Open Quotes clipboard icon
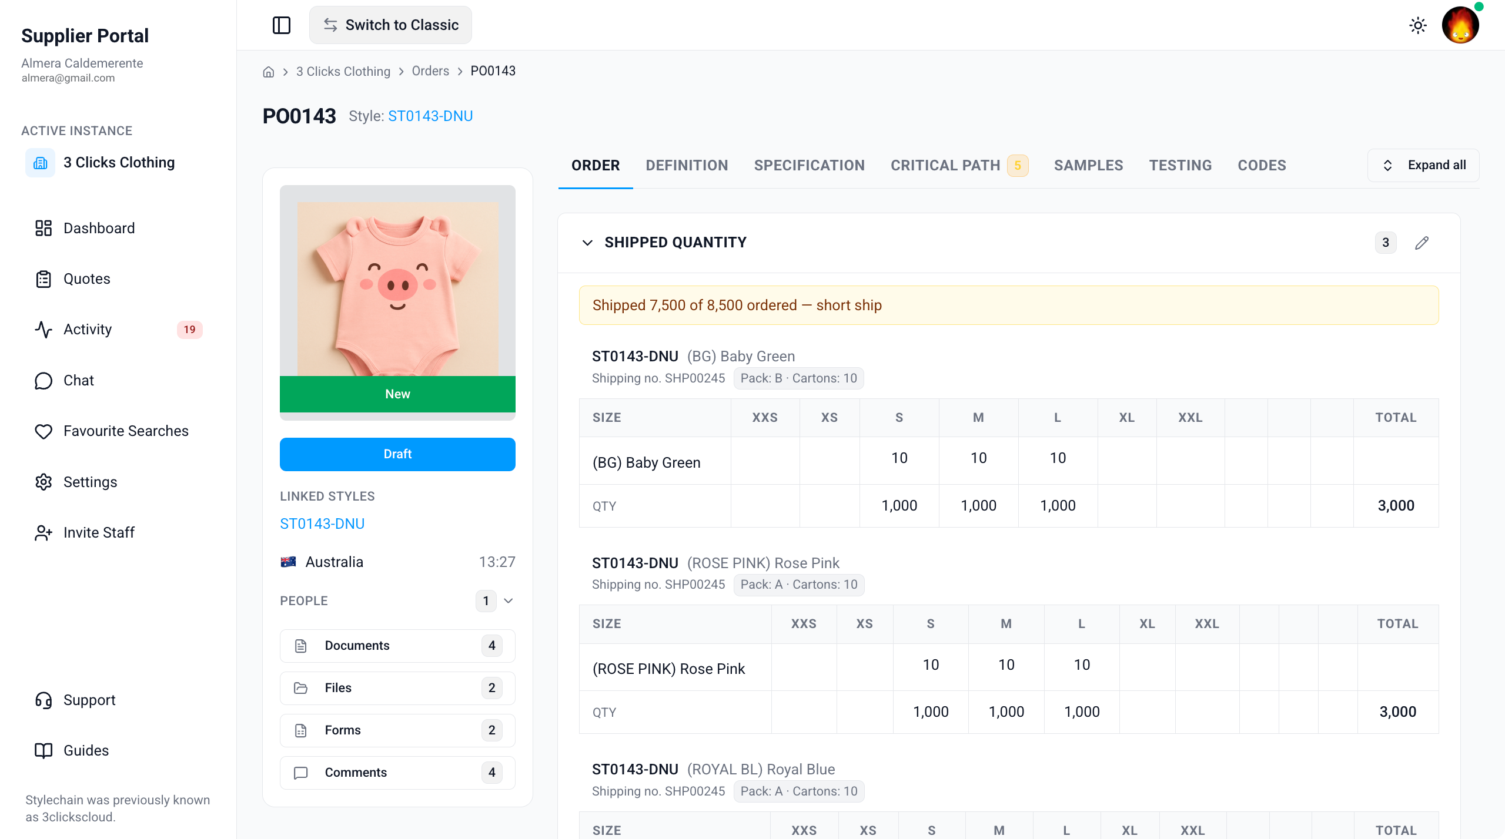The image size is (1505, 839). coord(44,279)
